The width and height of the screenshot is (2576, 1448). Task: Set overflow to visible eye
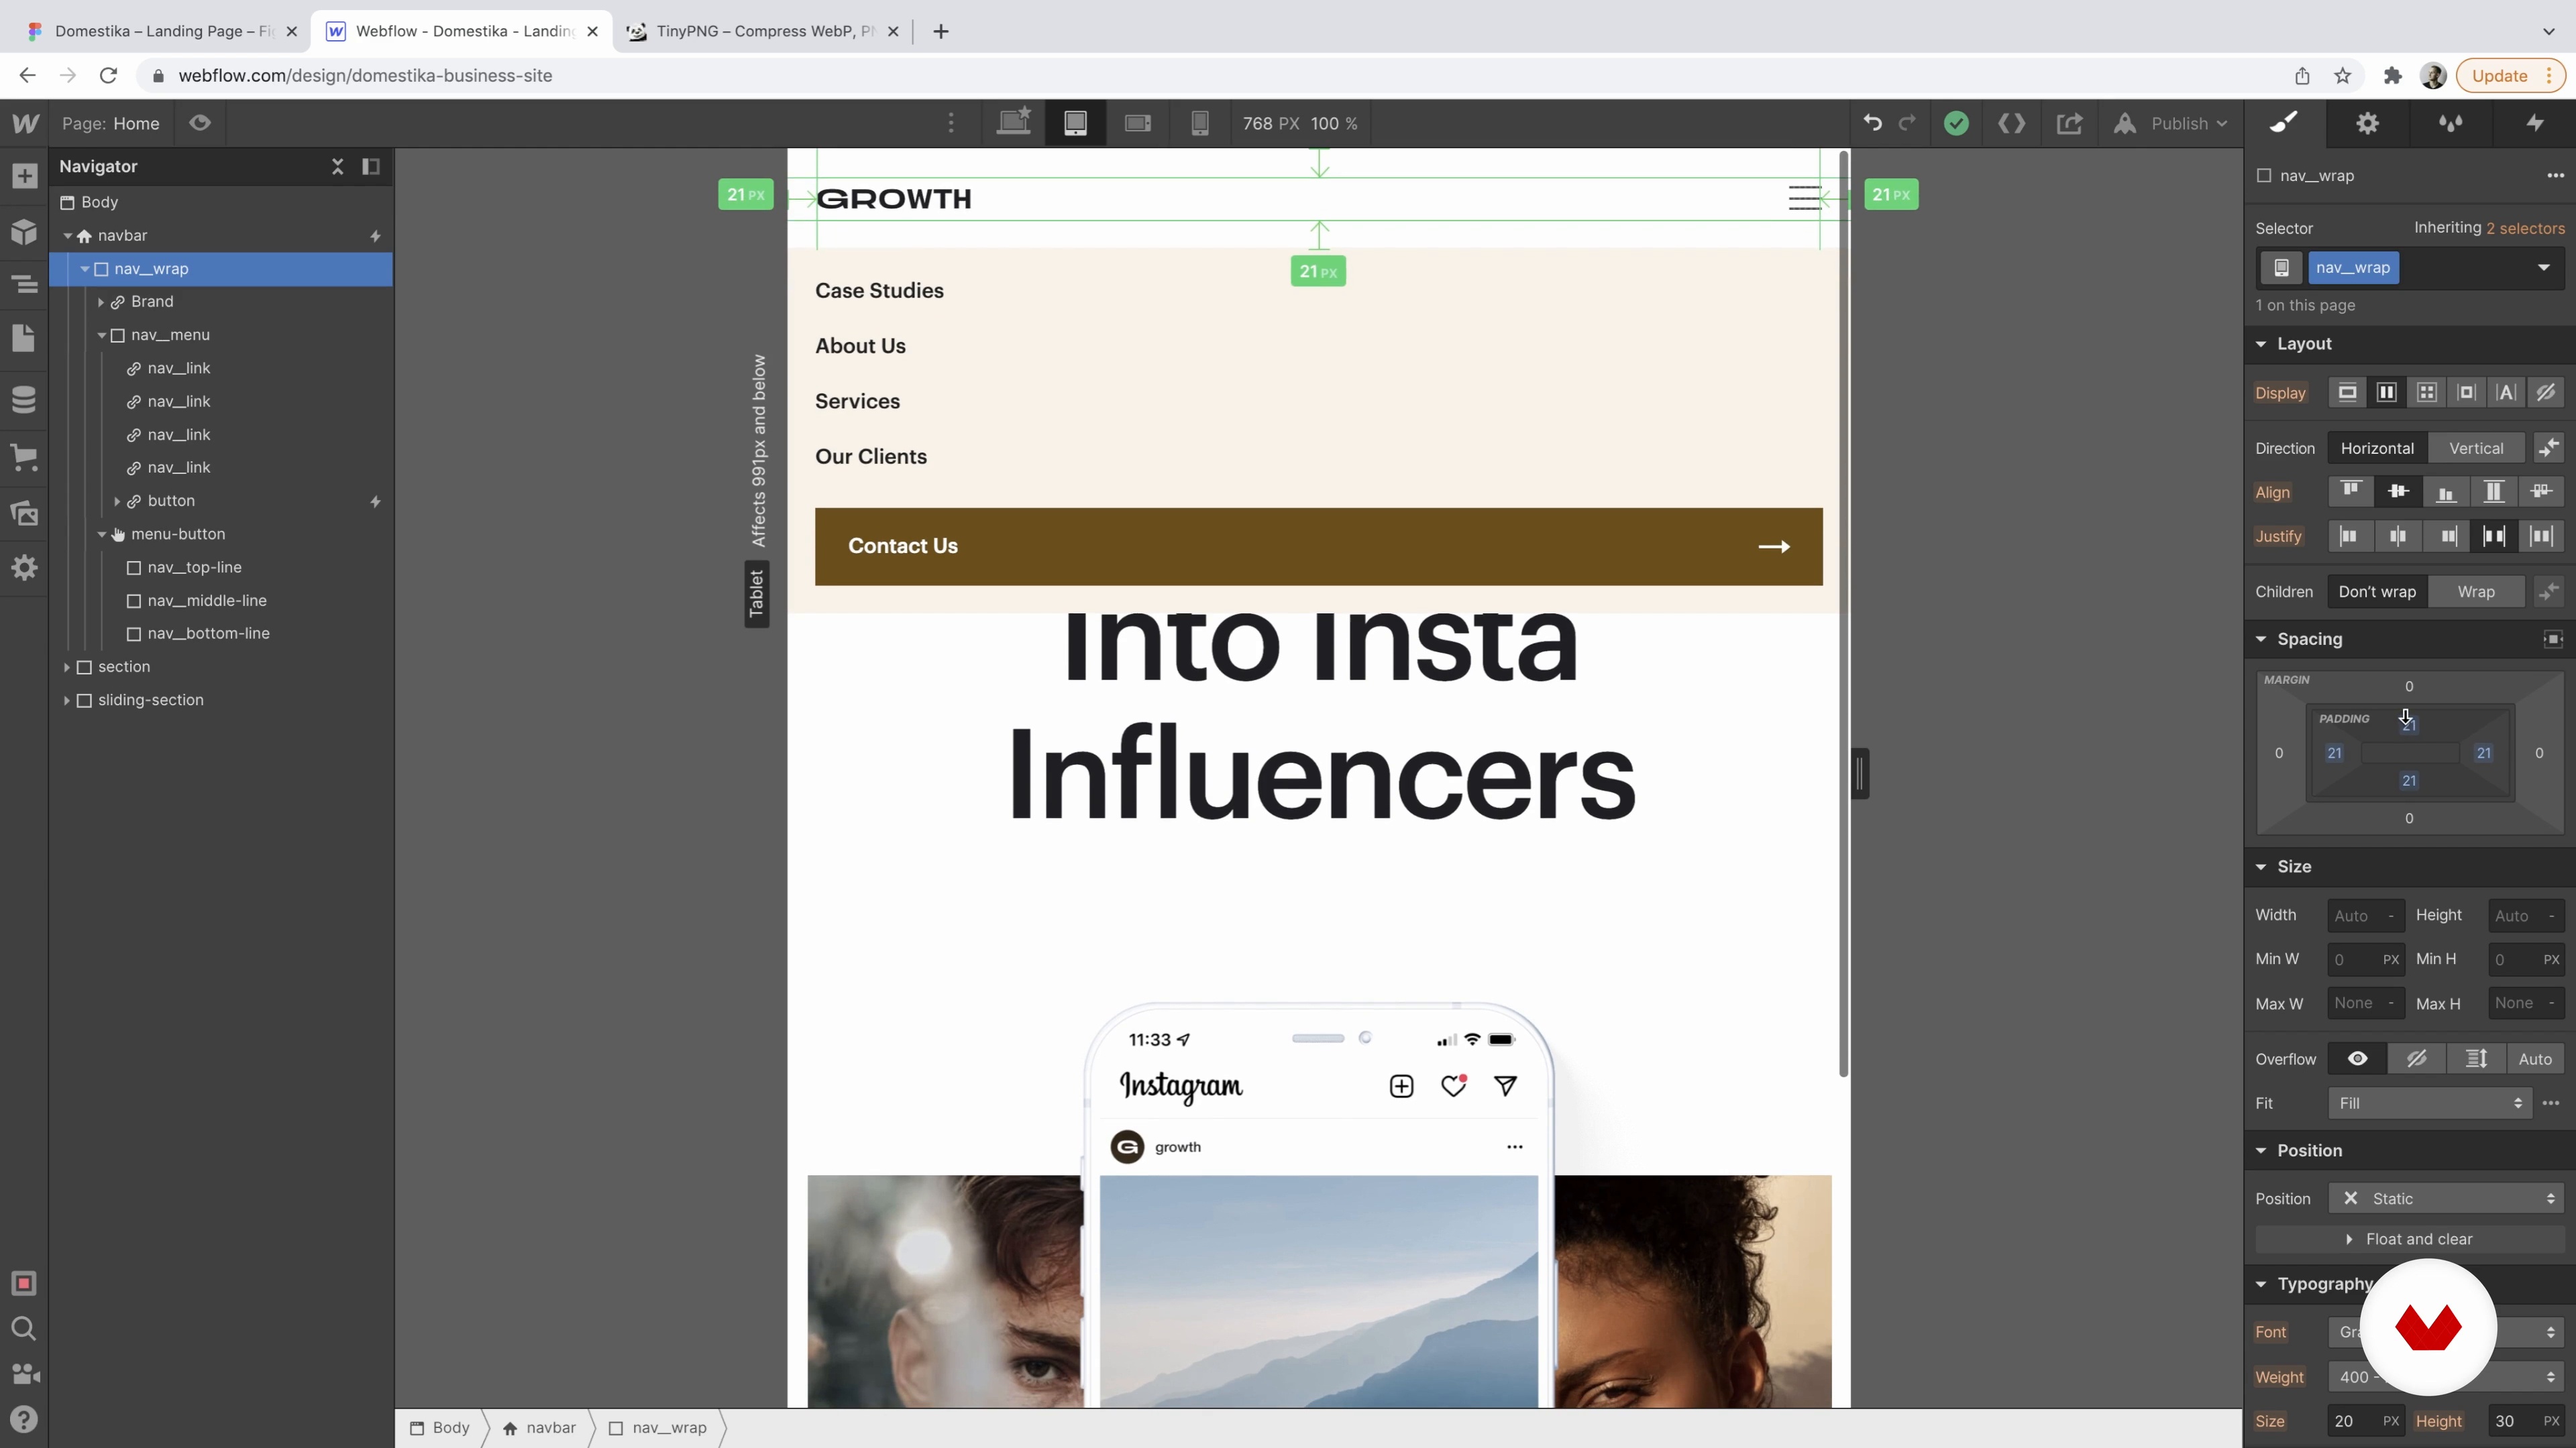click(2357, 1059)
